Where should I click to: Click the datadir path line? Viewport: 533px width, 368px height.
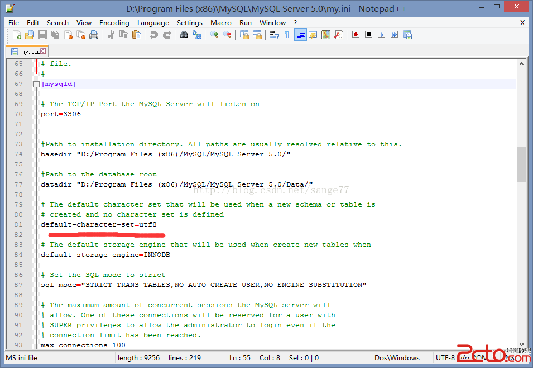coord(177,184)
